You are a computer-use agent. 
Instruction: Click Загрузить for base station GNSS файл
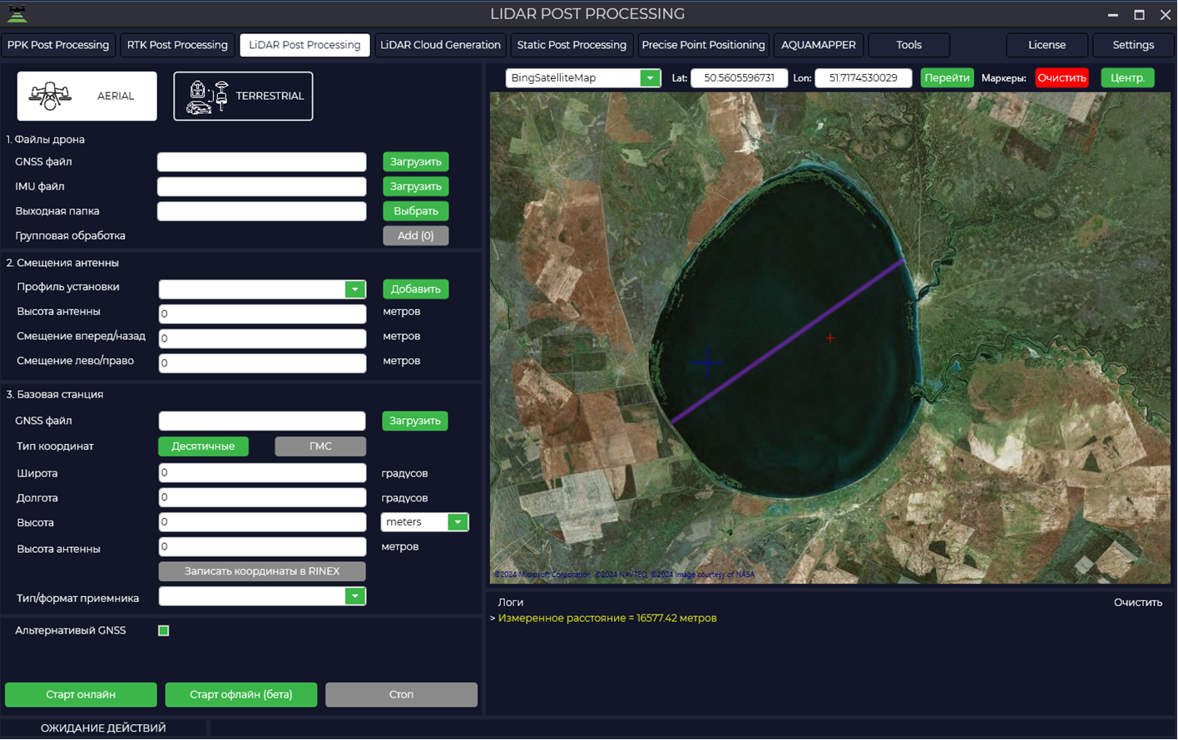point(415,422)
